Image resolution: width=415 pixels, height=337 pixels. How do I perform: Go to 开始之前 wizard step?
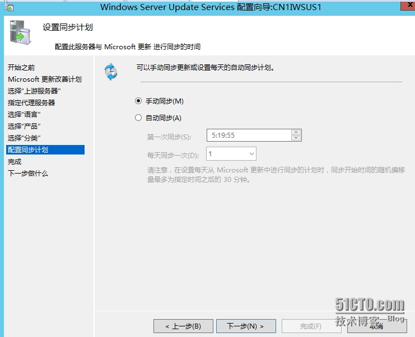tap(21, 67)
